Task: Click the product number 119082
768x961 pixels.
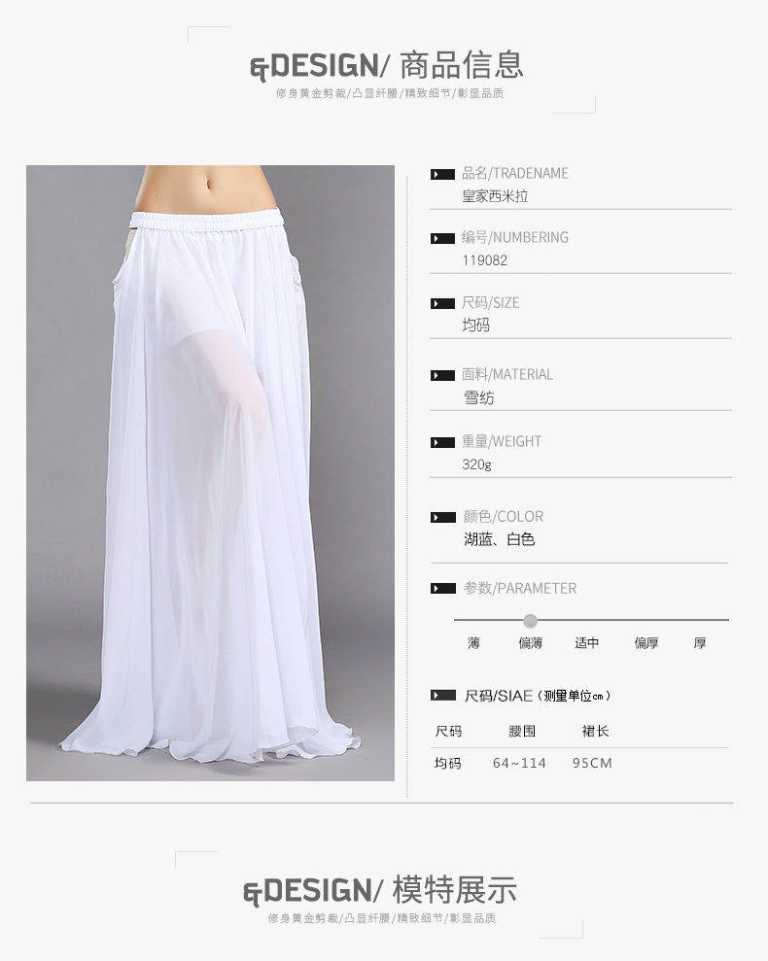Action: point(484,260)
